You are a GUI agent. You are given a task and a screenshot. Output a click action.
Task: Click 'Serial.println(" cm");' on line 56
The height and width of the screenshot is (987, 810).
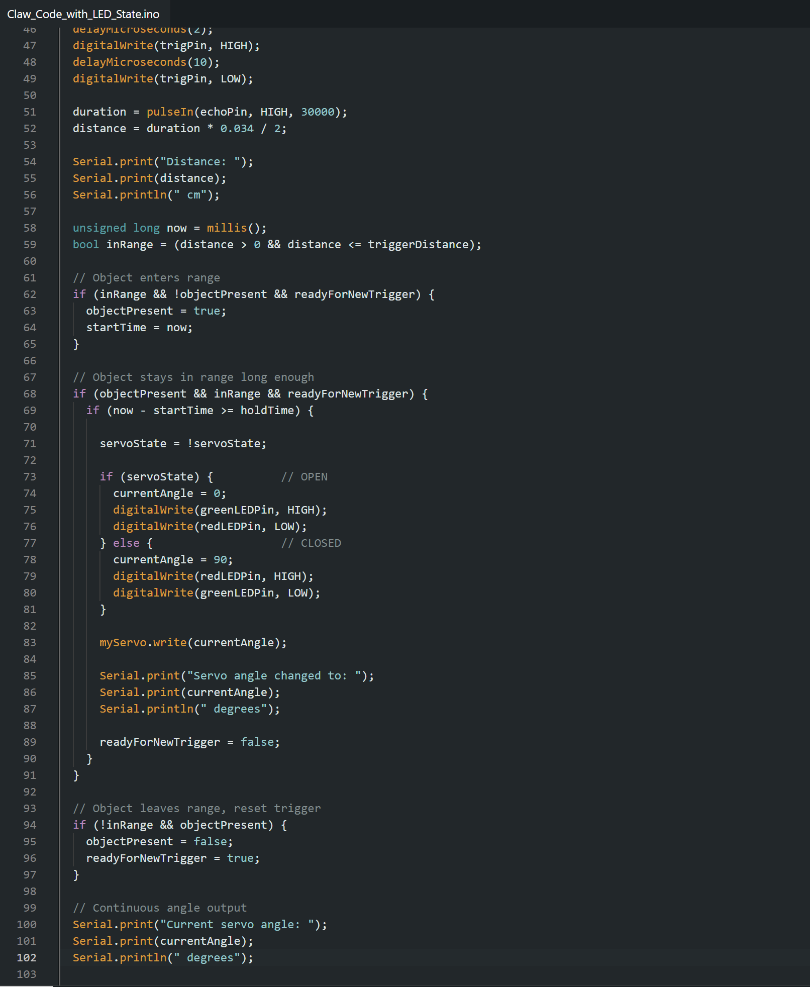(146, 195)
